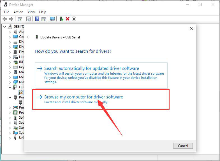Select the Mice mouse icon in tree
This screenshot has height=161, width=220.
15,72
